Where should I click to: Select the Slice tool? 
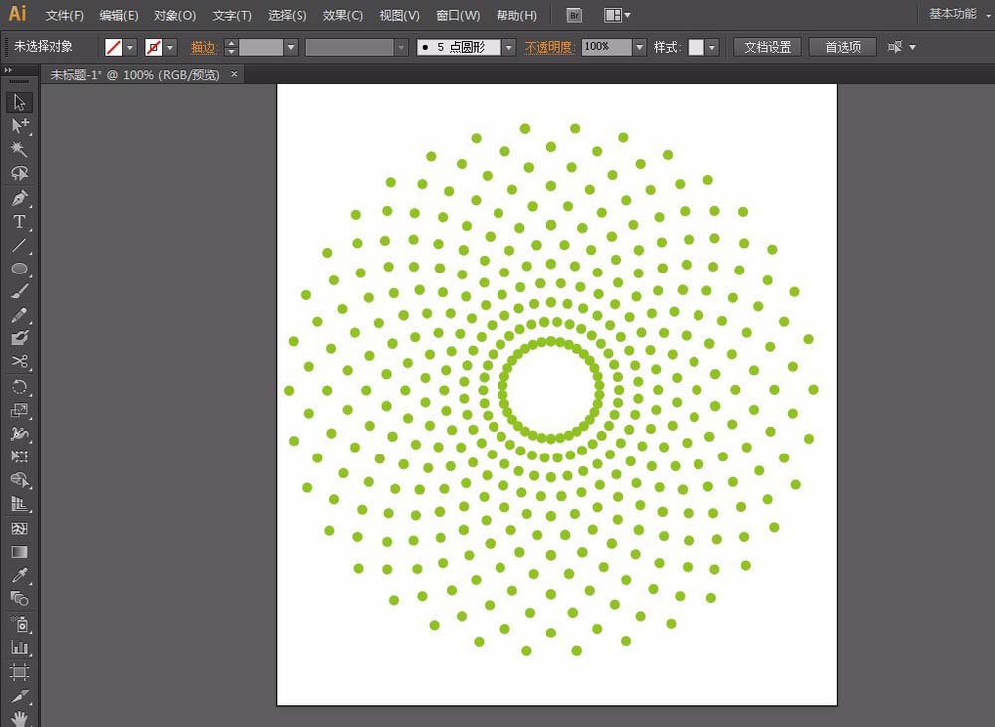click(19, 696)
